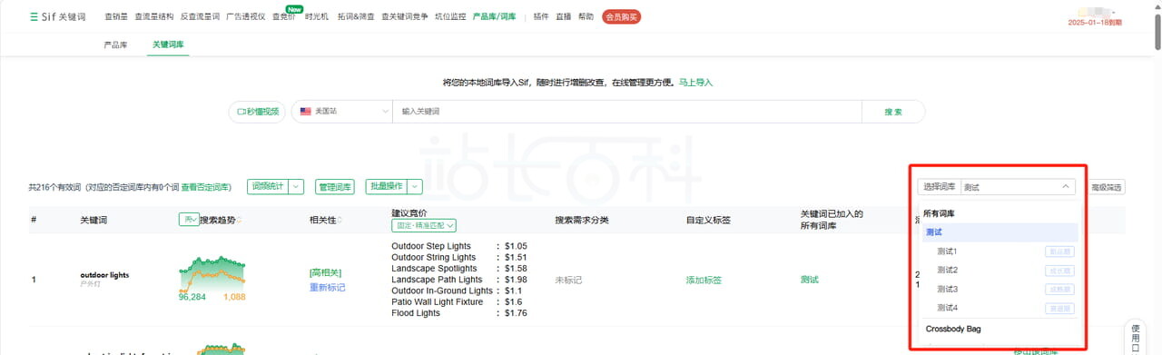Image resolution: width=1162 pixels, height=355 pixels.
Task: Open the 固定·精准匹配 bid dropdown
Action: [x=424, y=225]
